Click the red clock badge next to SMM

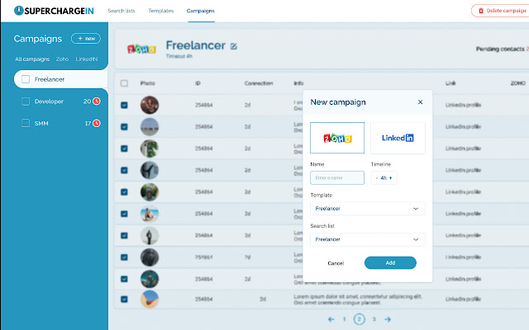(x=97, y=123)
